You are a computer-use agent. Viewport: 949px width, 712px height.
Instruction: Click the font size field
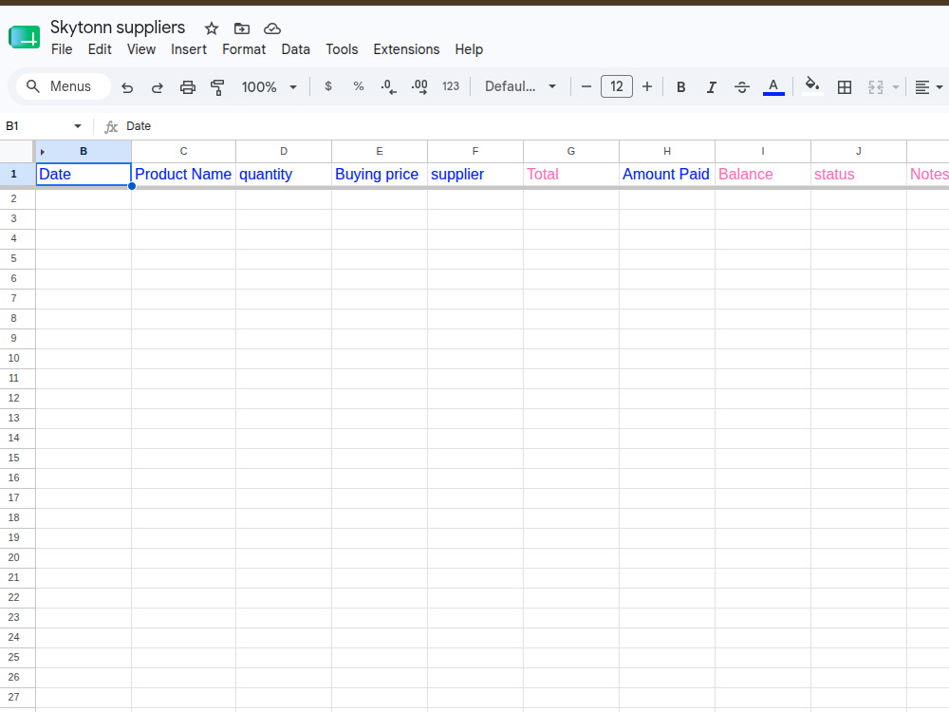(x=616, y=86)
